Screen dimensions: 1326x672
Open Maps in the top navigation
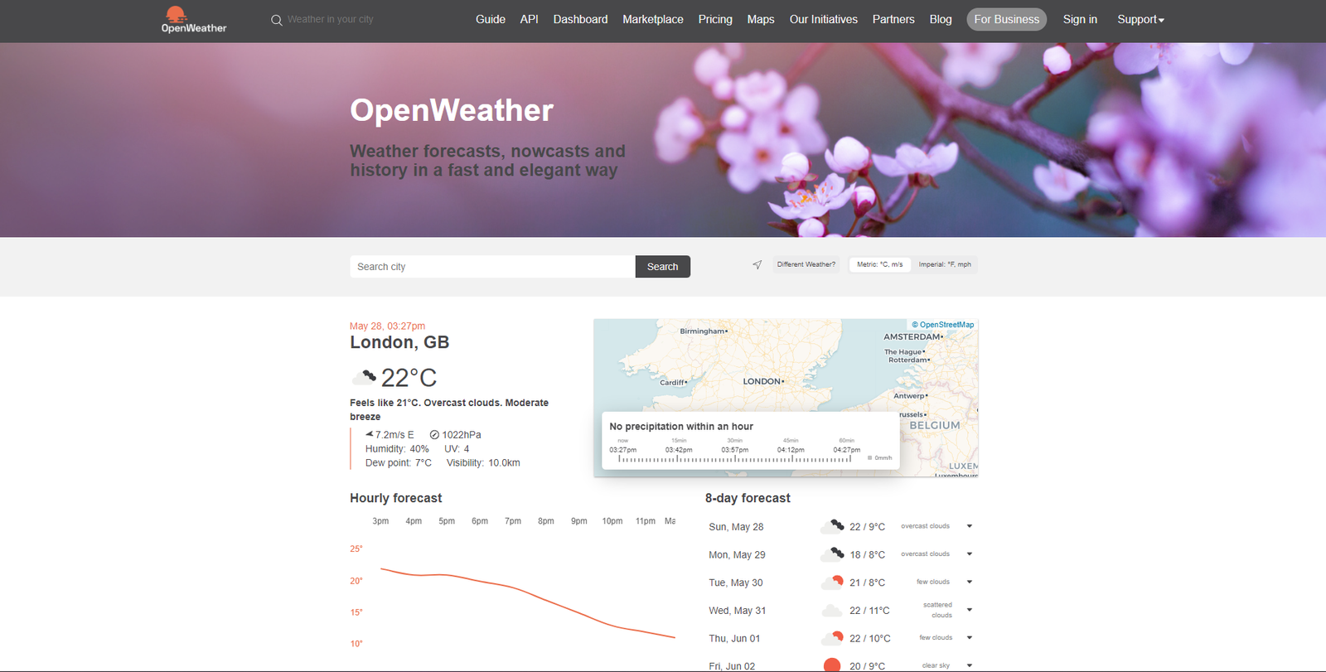pyautogui.click(x=761, y=20)
